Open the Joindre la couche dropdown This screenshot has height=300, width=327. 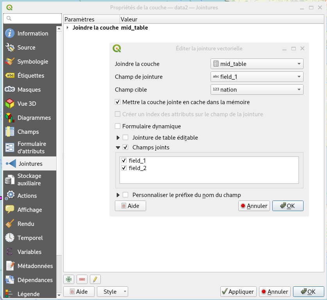(x=257, y=64)
